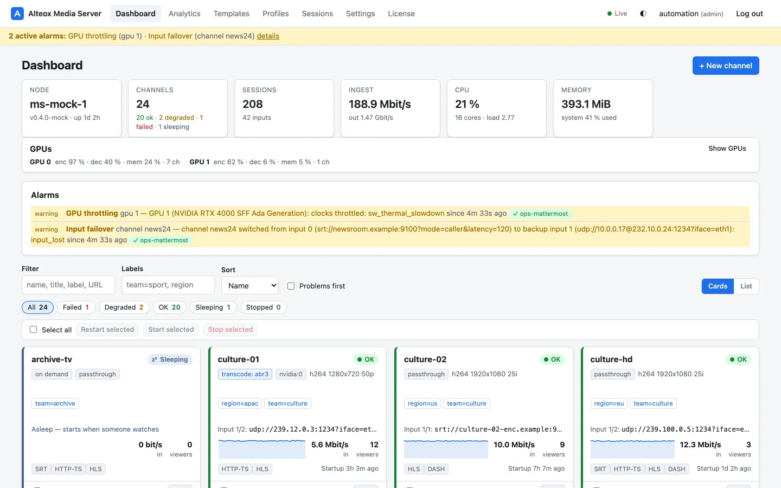Open the archive-tv channel title
This screenshot has width=781, height=488.
pos(52,359)
